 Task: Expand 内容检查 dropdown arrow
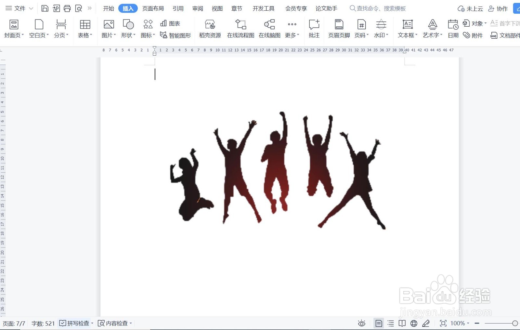click(131, 323)
